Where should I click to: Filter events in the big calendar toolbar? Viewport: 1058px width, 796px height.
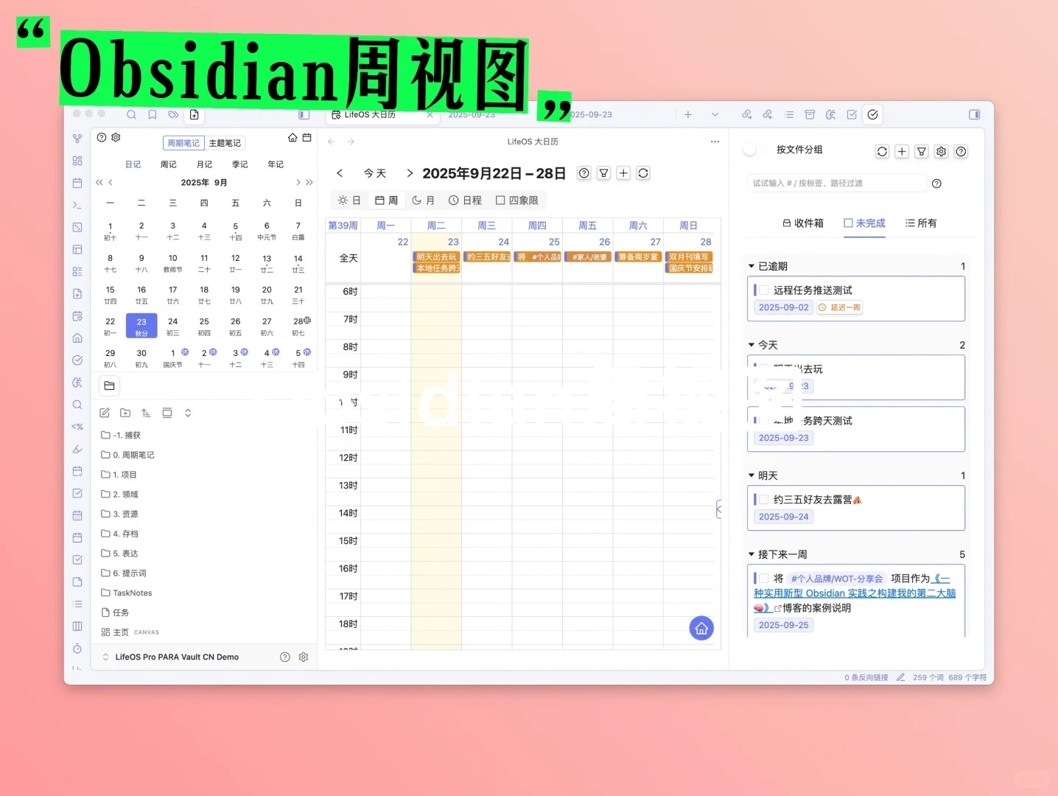pos(603,173)
